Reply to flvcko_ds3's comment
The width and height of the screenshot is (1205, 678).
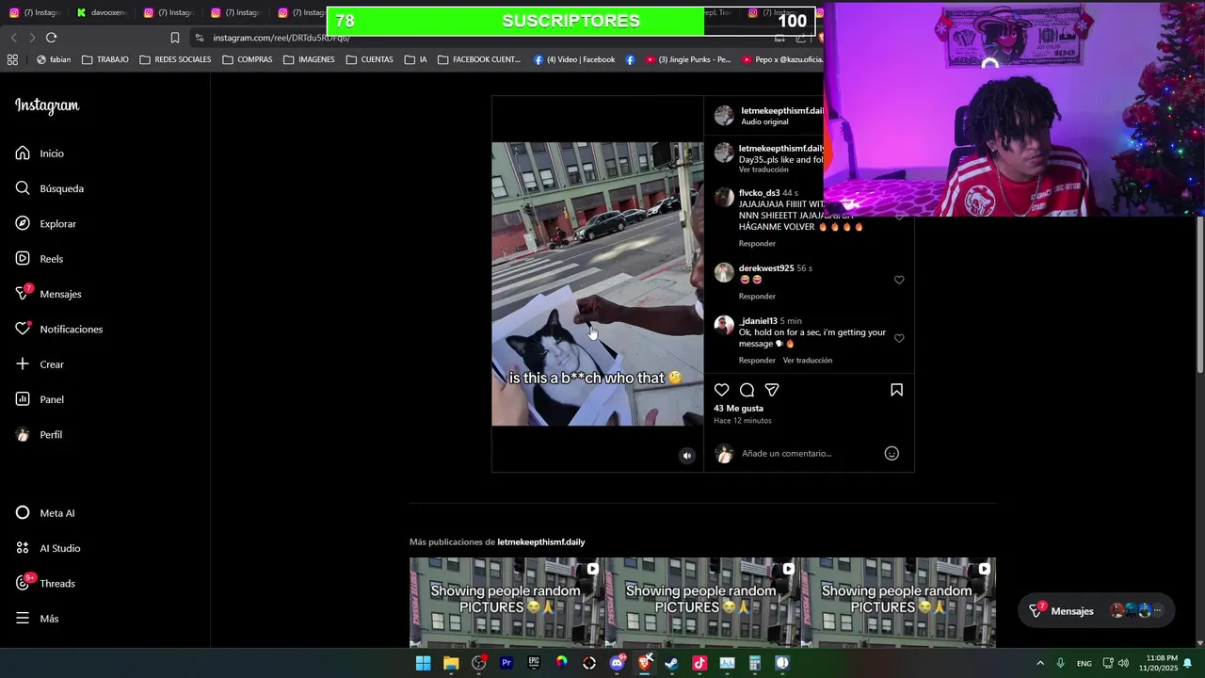[x=757, y=244]
